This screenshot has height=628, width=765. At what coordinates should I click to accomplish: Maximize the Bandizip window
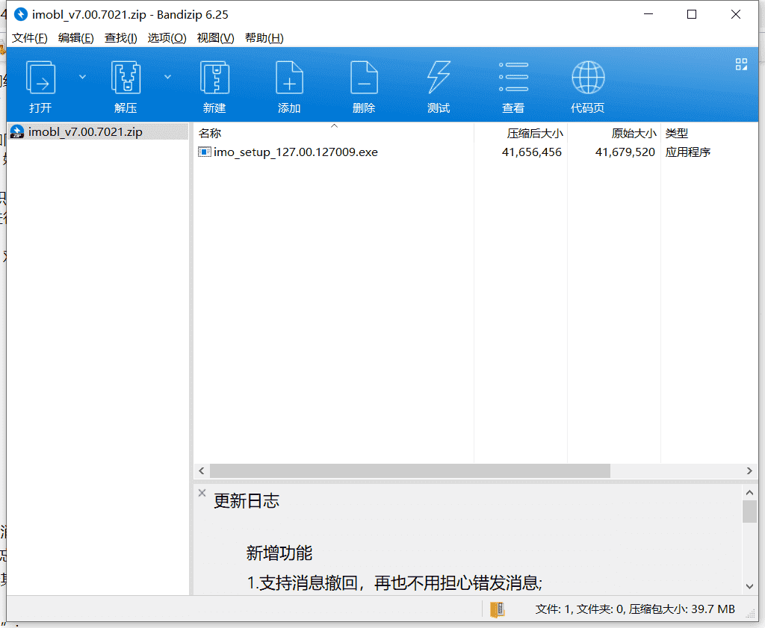click(x=692, y=15)
